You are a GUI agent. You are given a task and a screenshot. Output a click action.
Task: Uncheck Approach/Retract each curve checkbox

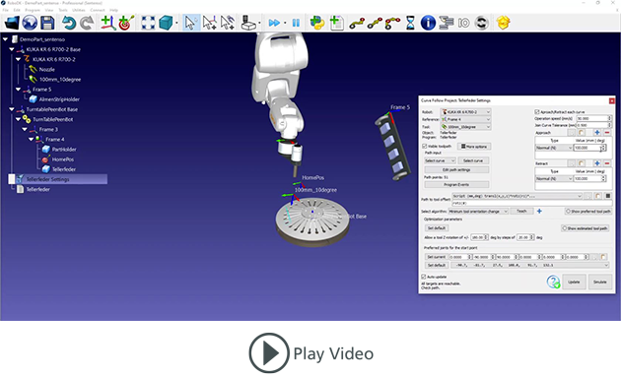click(537, 112)
